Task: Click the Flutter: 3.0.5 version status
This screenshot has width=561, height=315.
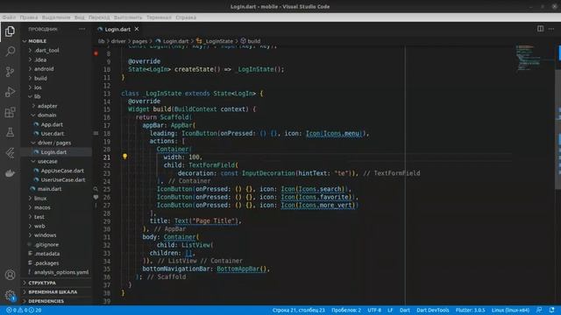Action: point(470,310)
